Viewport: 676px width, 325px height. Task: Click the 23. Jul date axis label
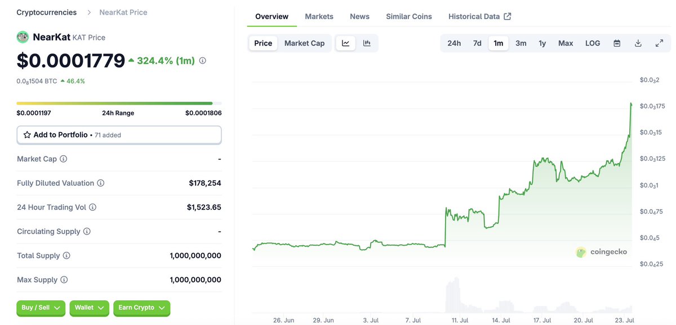point(624,320)
